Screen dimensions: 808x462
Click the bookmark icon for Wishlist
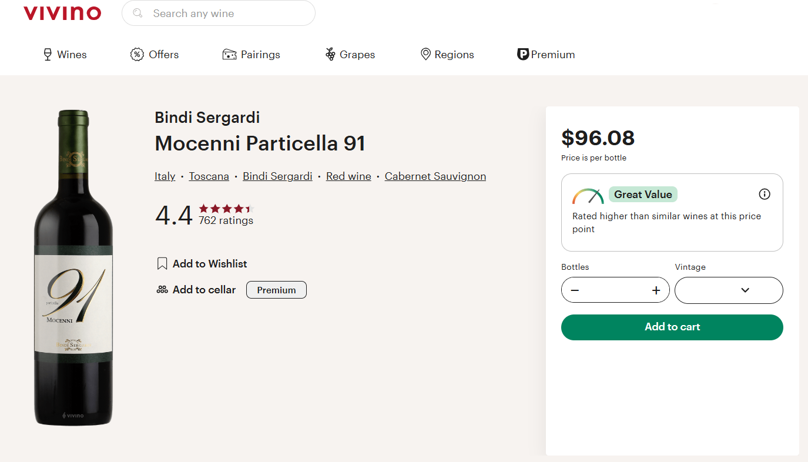(x=162, y=264)
